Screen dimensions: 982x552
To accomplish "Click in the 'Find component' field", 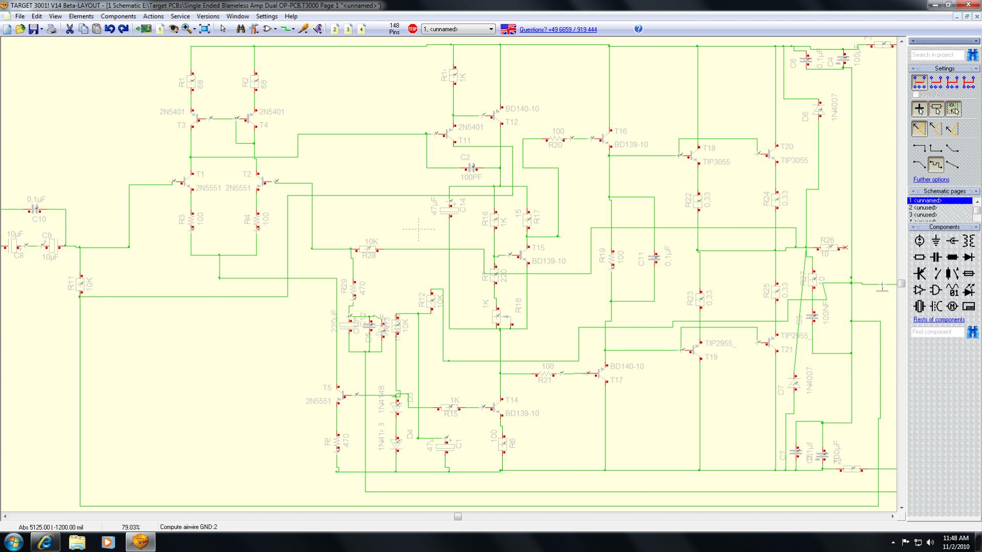I will point(937,332).
